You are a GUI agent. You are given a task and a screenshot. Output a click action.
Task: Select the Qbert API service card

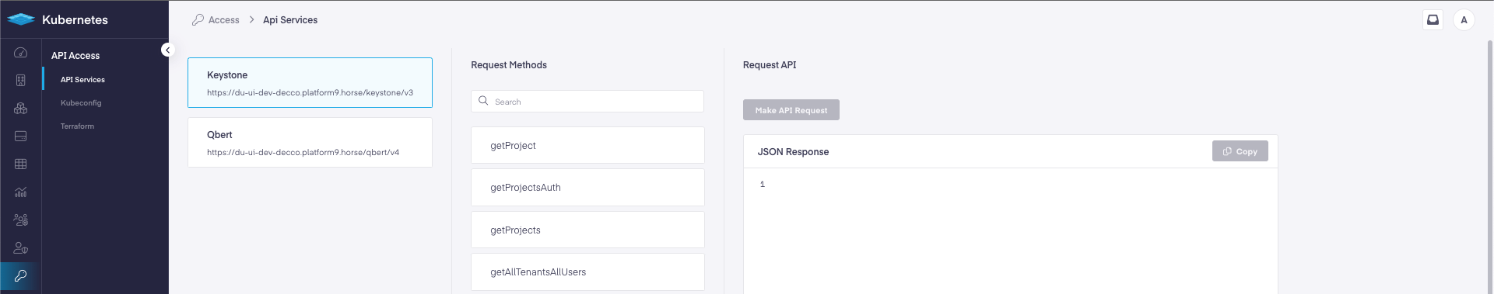click(x=310, y=142)
